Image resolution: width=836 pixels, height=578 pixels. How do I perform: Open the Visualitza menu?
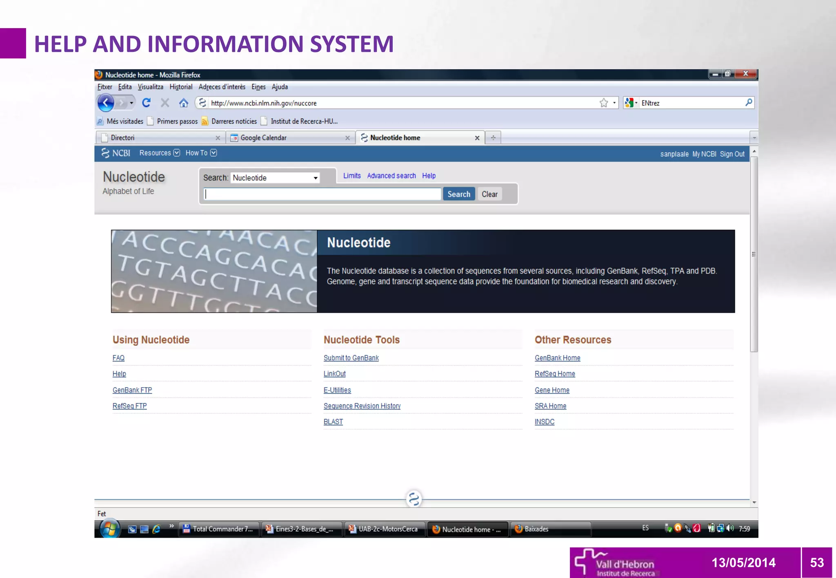pos(151,87)
